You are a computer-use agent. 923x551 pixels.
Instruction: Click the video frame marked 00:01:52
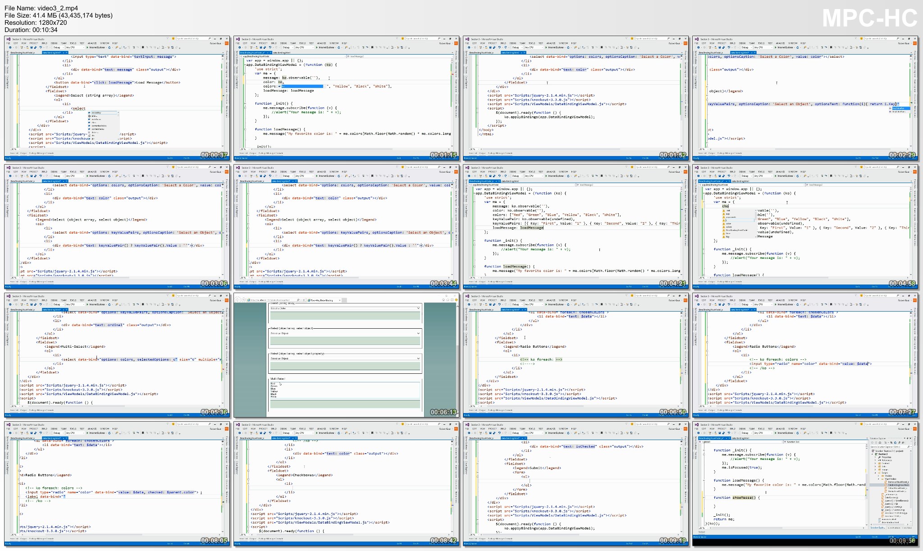pyautogui.click(x=576, y=98)
